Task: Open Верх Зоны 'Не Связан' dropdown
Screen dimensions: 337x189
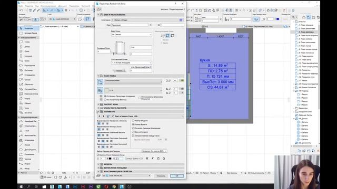Action: coord(131,35)
